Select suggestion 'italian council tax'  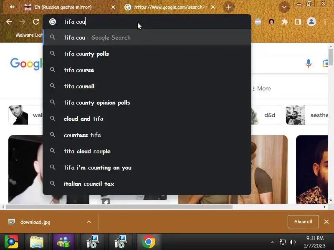click(x=147, y=184)
